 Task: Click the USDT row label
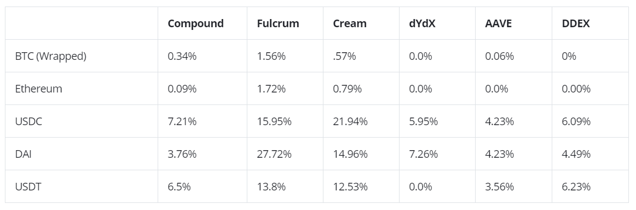click(x=28, y=187)
